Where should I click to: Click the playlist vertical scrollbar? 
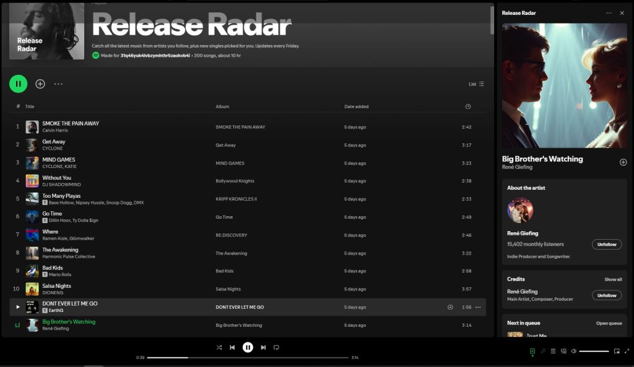pos(492,20)
